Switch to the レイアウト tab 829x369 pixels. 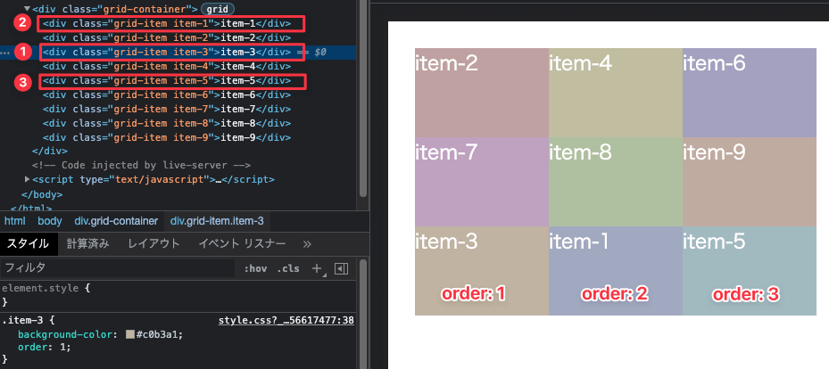(x=153, y=244)
